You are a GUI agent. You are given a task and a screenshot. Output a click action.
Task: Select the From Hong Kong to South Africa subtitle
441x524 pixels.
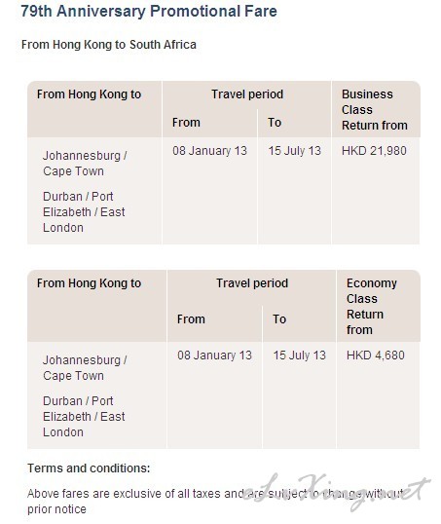(109, 45)
